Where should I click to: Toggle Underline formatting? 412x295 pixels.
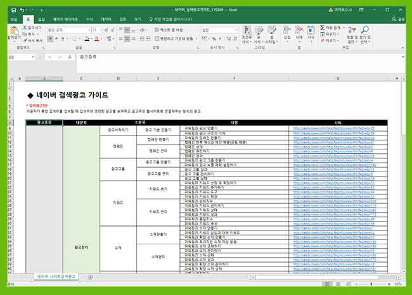[x=63, y=39]
